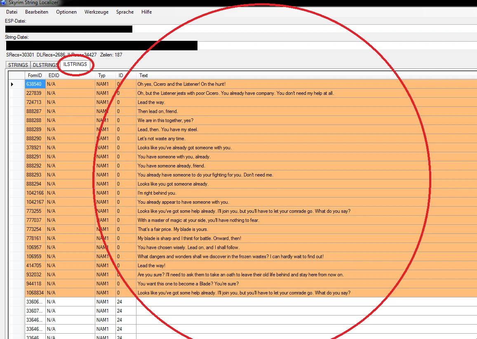Click 'I'm right behind you.' text cell
The height and width of the screenshot is (339, 477).
tap(307, 193)
